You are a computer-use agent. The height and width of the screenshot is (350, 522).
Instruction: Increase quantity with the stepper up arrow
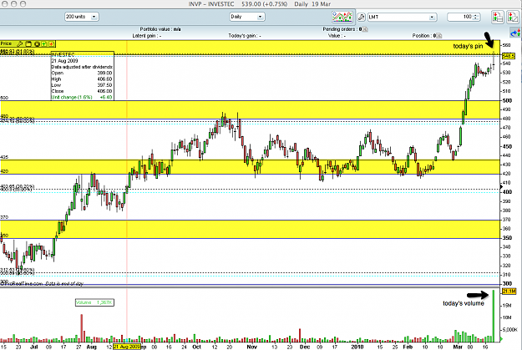[x=476, y=15]
